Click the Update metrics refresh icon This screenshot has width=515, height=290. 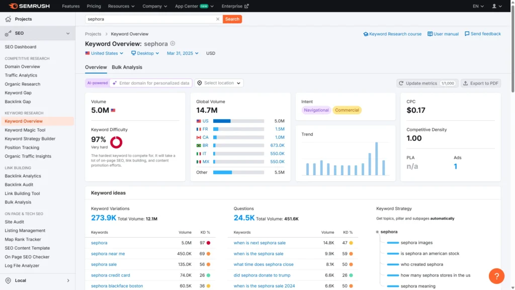401,83
